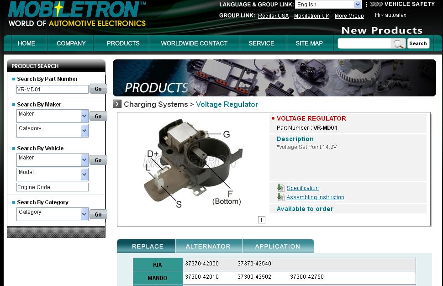Open the Assembling Instruction link
Image resolution: width=443 pixels, height=286 pixels.
click(315, 197)
